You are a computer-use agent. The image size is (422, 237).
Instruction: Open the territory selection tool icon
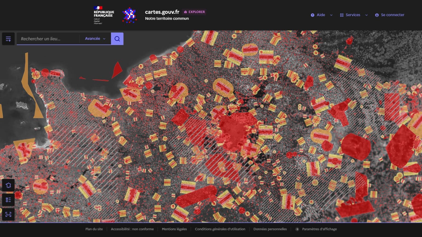pyautogui.click(x=8, y=185)
